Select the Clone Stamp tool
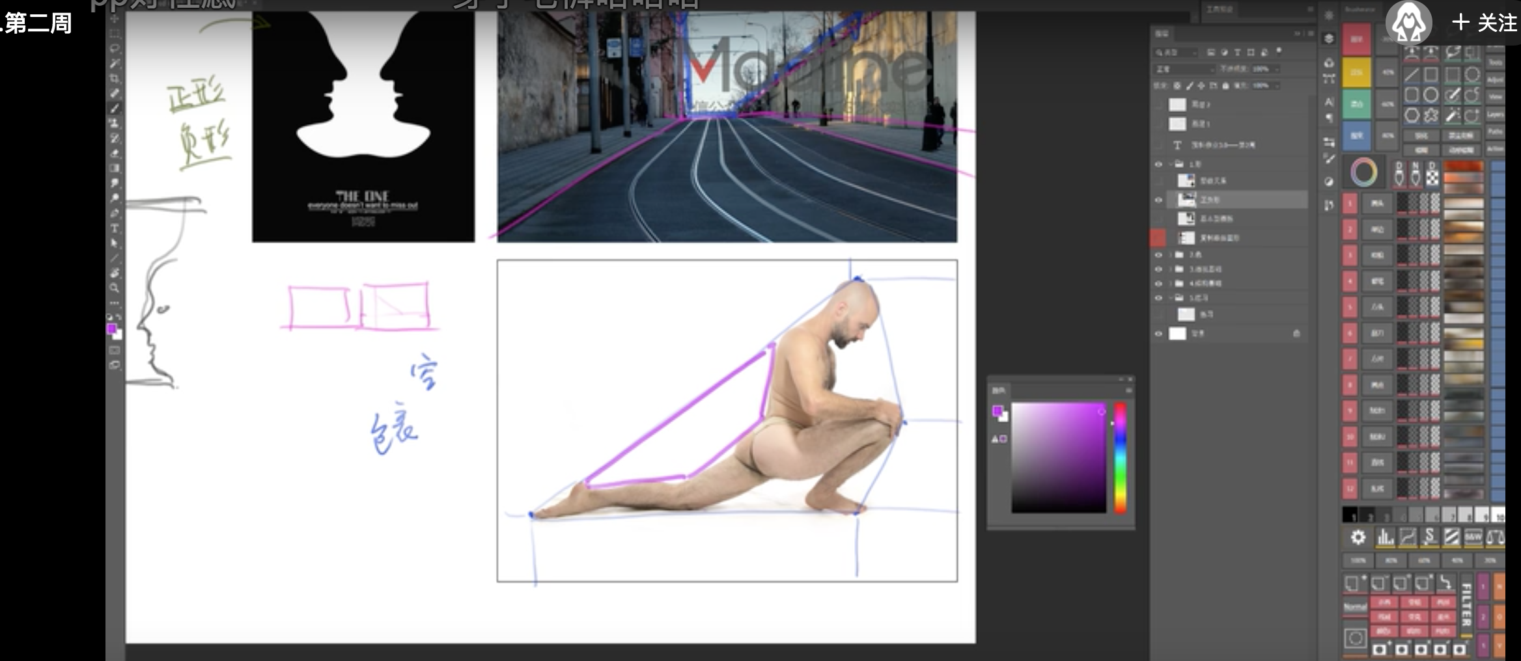The width and height of the screenshot is (1521, 661). (115, 123)
